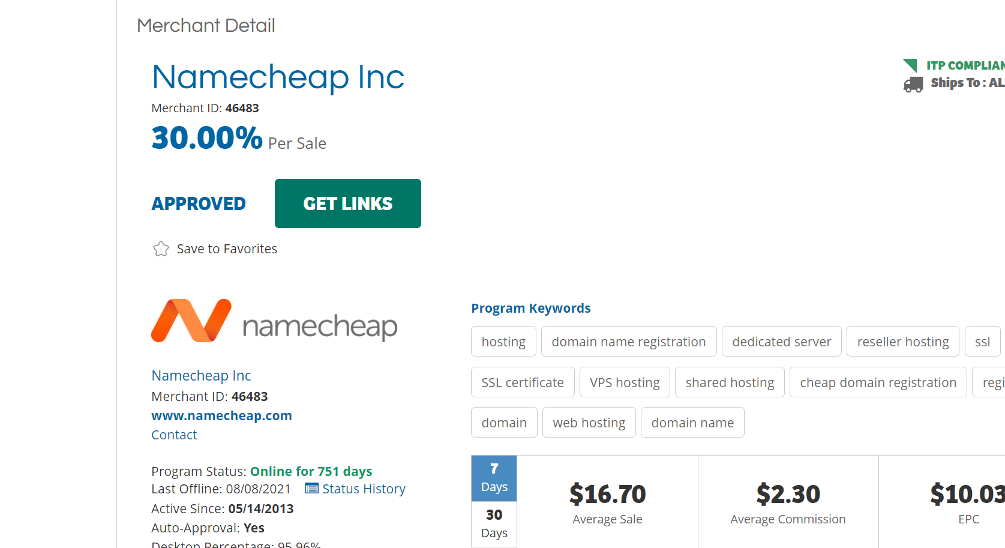Select the 'VPS hosting' keyword tag
Screen dimensions: 1005x548
[624, 382]
